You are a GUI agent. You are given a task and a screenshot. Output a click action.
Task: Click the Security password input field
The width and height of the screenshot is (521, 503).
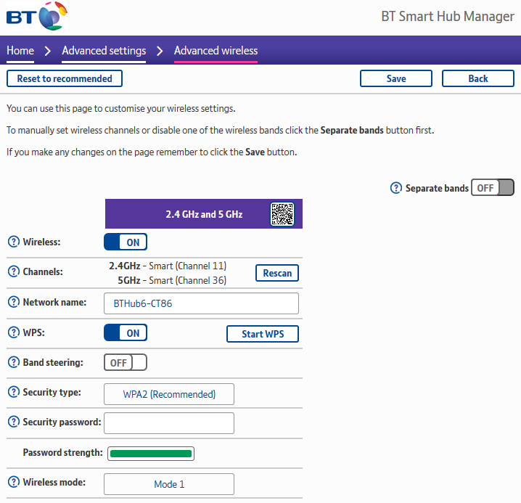coord(169,423)
